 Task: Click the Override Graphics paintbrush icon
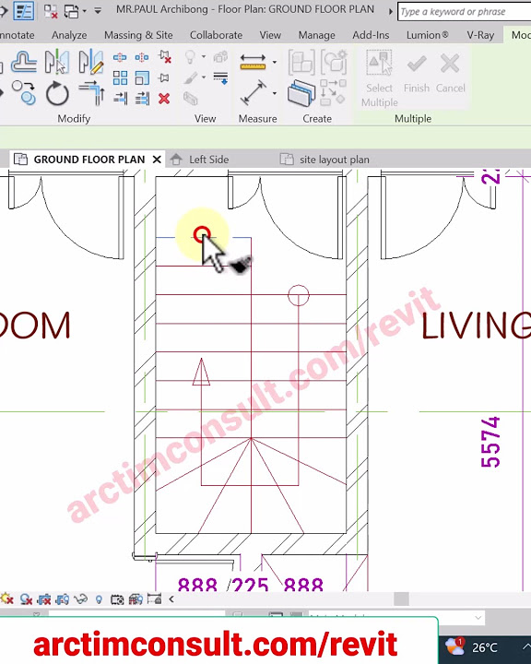(191, 77)
